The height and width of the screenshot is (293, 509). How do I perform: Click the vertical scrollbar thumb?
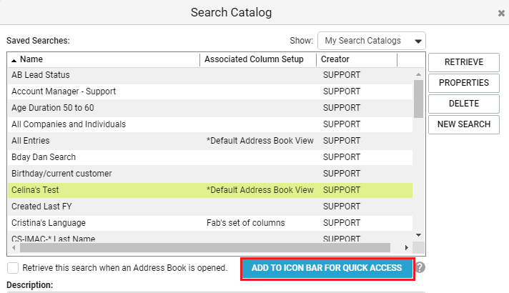(418, 99)
